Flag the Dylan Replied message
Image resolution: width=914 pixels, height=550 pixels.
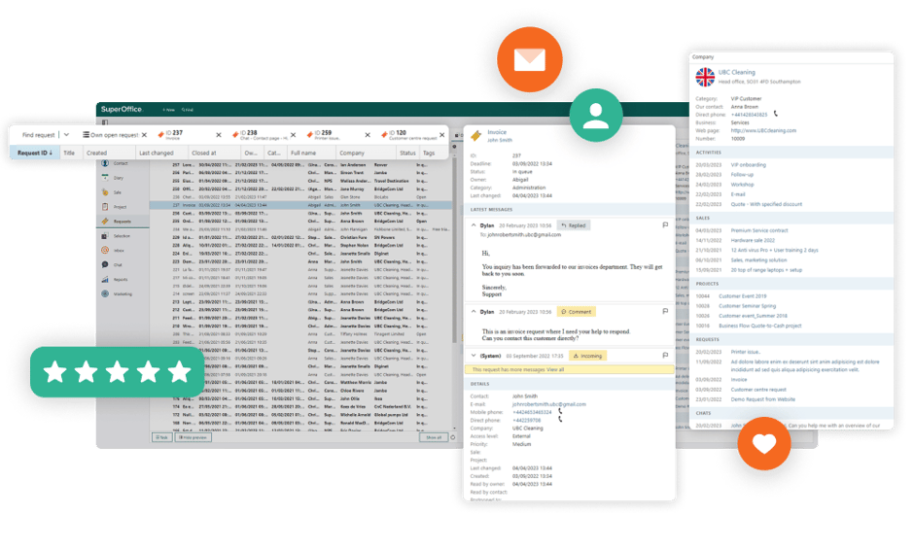pyautogui.click(x=665, y=224)
